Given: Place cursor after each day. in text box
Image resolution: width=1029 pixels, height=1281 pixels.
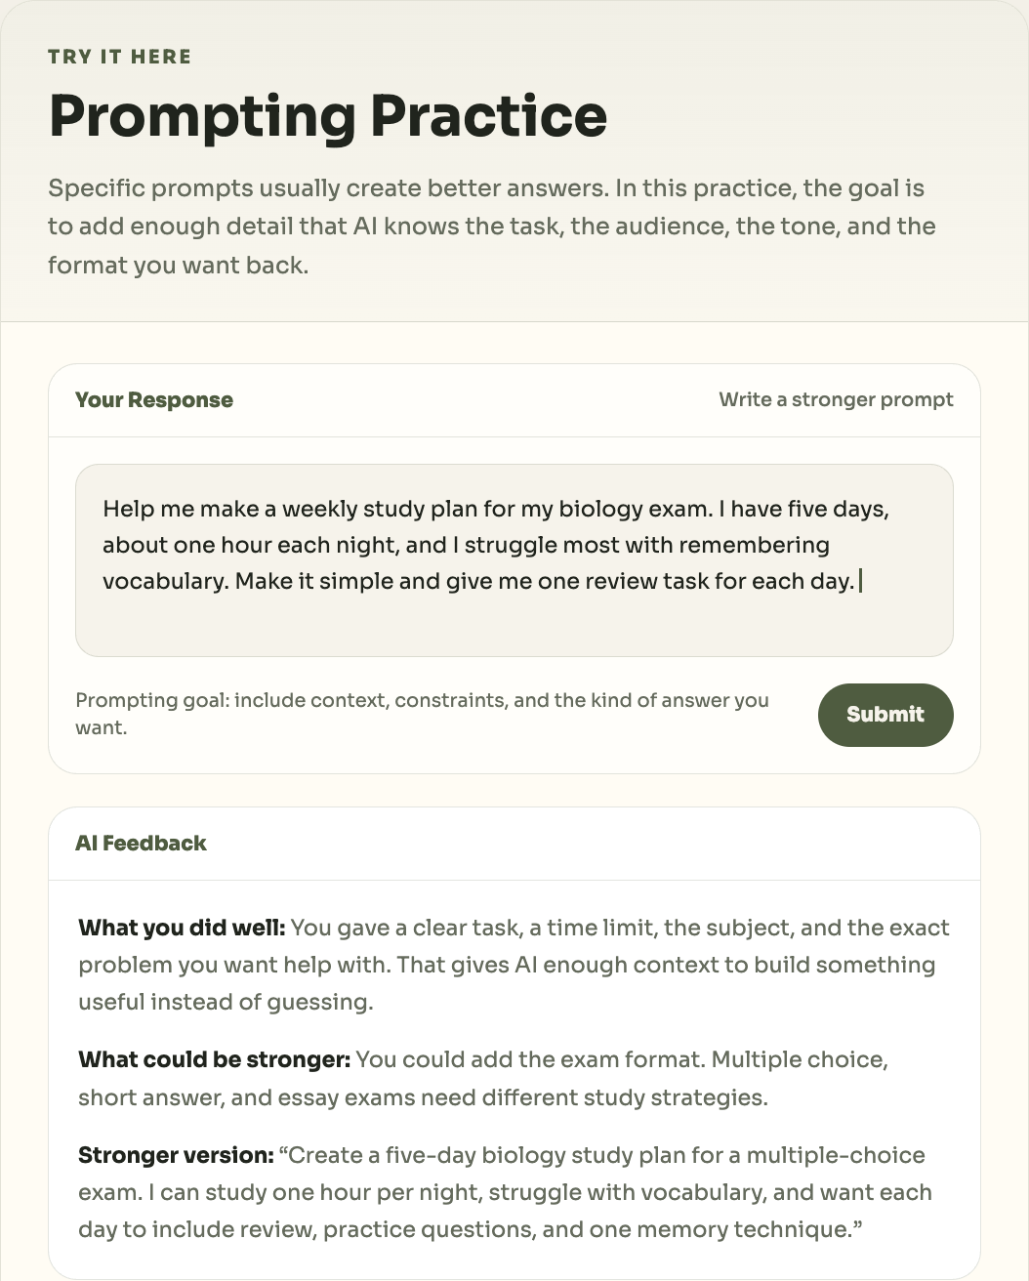Looking at the screenshot, I should pos(858,581).
